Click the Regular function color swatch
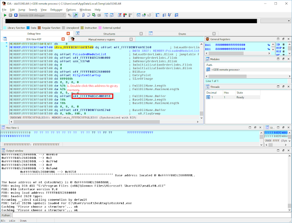292x223 pixels. tap(39, 28)
